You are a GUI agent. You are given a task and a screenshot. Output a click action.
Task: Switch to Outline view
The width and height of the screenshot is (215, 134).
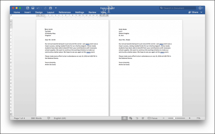click(137, 118)
